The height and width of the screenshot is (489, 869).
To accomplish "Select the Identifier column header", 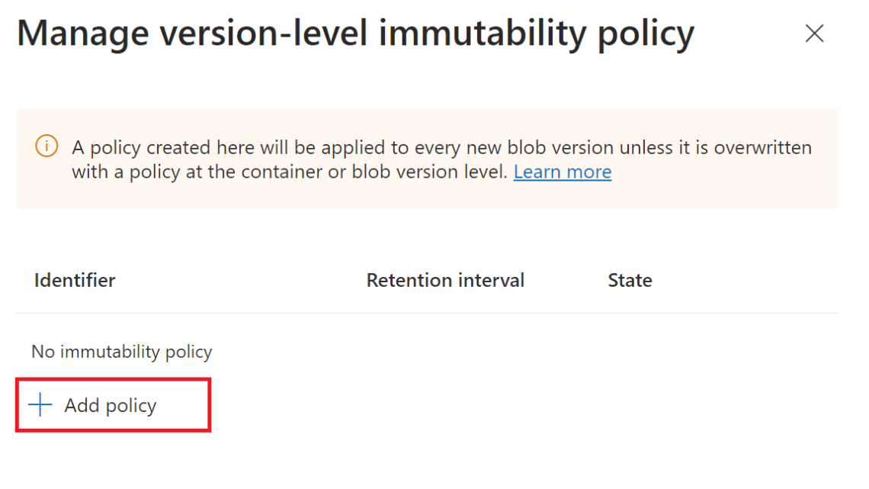I will tap(74, 280).
